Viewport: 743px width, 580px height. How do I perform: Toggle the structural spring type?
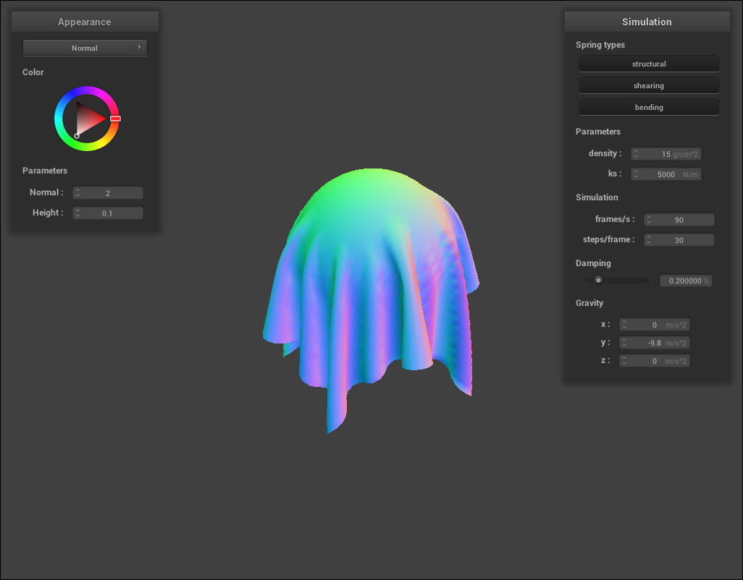tap(649, 64)
